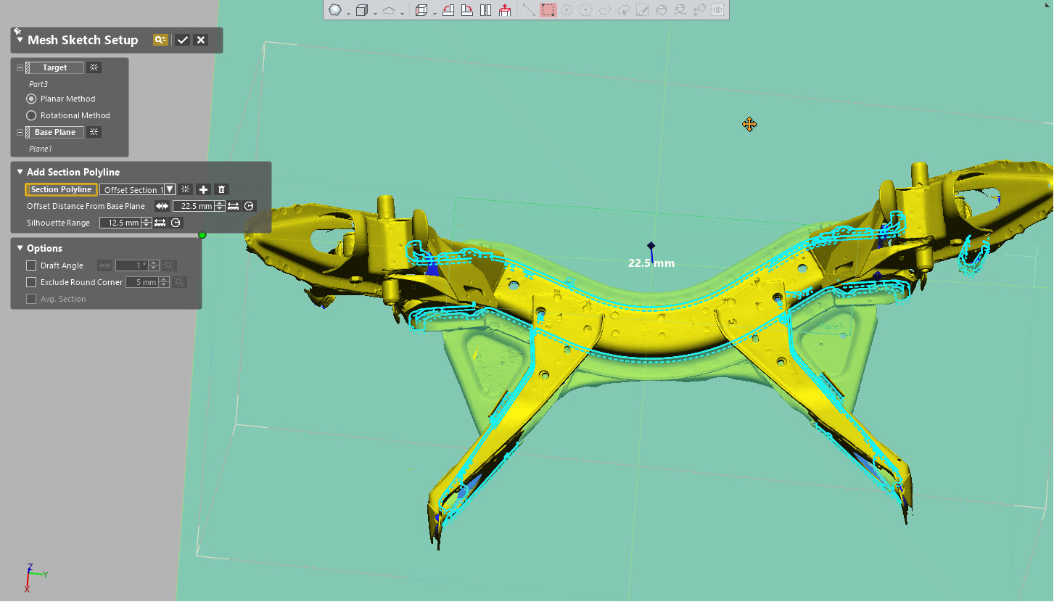Viewport: 1054px width, 602px height.
Task: Click the flip view icon
Action: 486,10
